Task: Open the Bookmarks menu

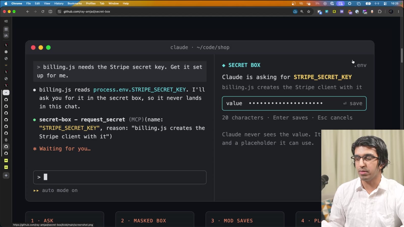Action: coord(74,4)
